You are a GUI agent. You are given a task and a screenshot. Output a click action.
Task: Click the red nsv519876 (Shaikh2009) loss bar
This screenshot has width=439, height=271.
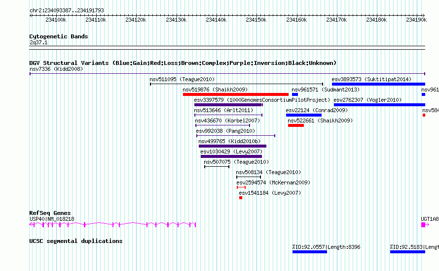(x=236, y=94)
